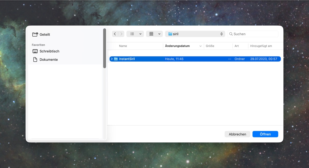309x168 pixels.
Task: Select the Dokumente document icon in sidebar
Action: point(35,60)
